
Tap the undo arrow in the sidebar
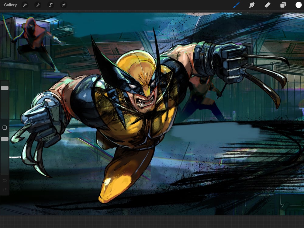(5, 181)
